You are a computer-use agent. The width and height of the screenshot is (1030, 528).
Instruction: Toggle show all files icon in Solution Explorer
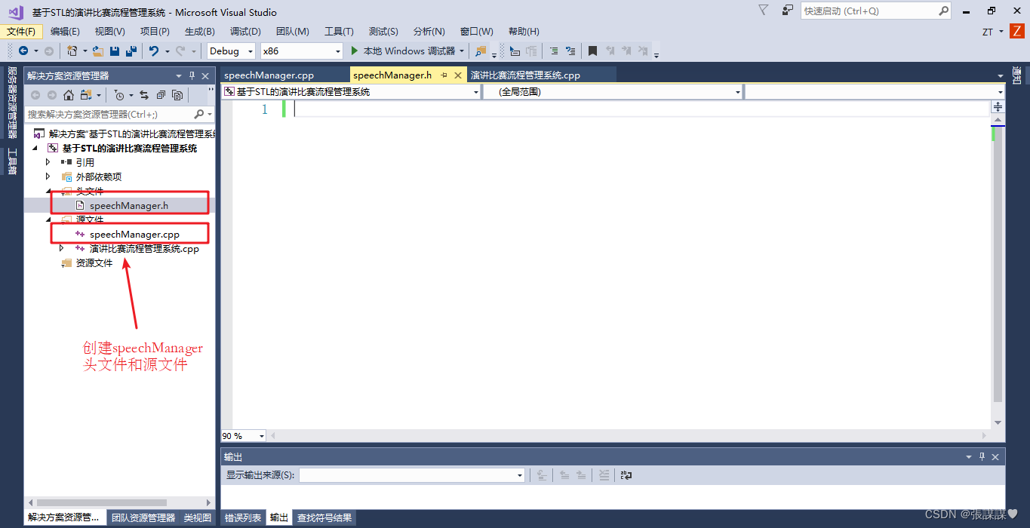click(177, 95)
